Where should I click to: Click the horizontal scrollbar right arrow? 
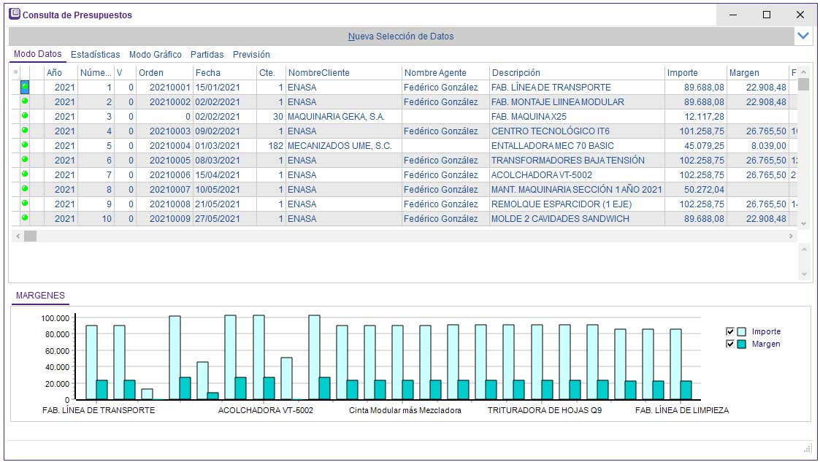(791, 236)
